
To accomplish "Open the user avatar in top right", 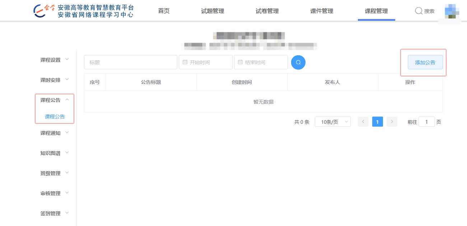I will tap(450, 11).
